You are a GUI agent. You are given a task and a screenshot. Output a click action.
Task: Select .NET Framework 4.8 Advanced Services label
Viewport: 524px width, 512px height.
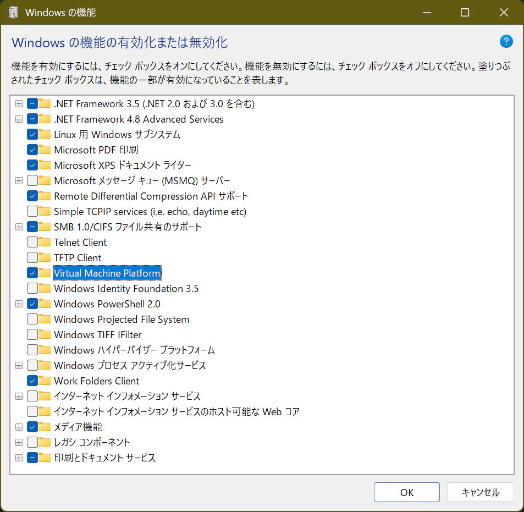(139, 119)
